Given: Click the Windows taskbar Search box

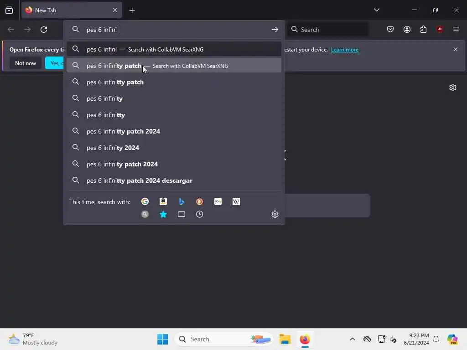Looking at the screenshot, I should [224, 339].
